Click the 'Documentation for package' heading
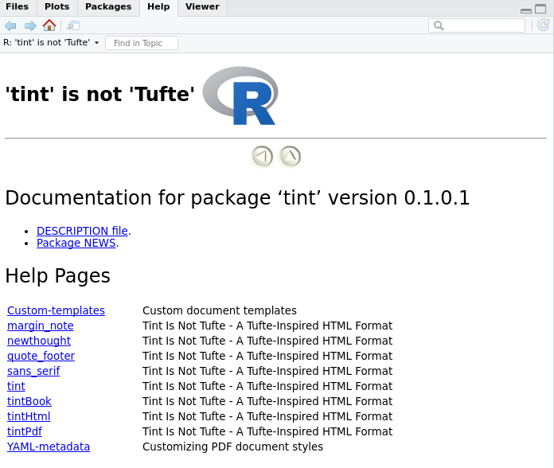The image size is (554, 468). point(237,197)
